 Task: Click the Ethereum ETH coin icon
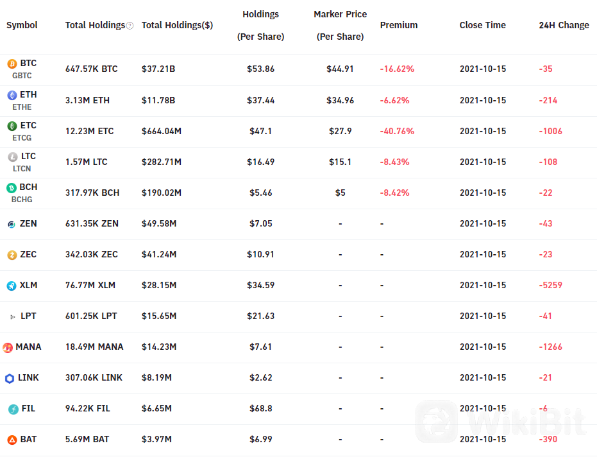coord(12,95)
